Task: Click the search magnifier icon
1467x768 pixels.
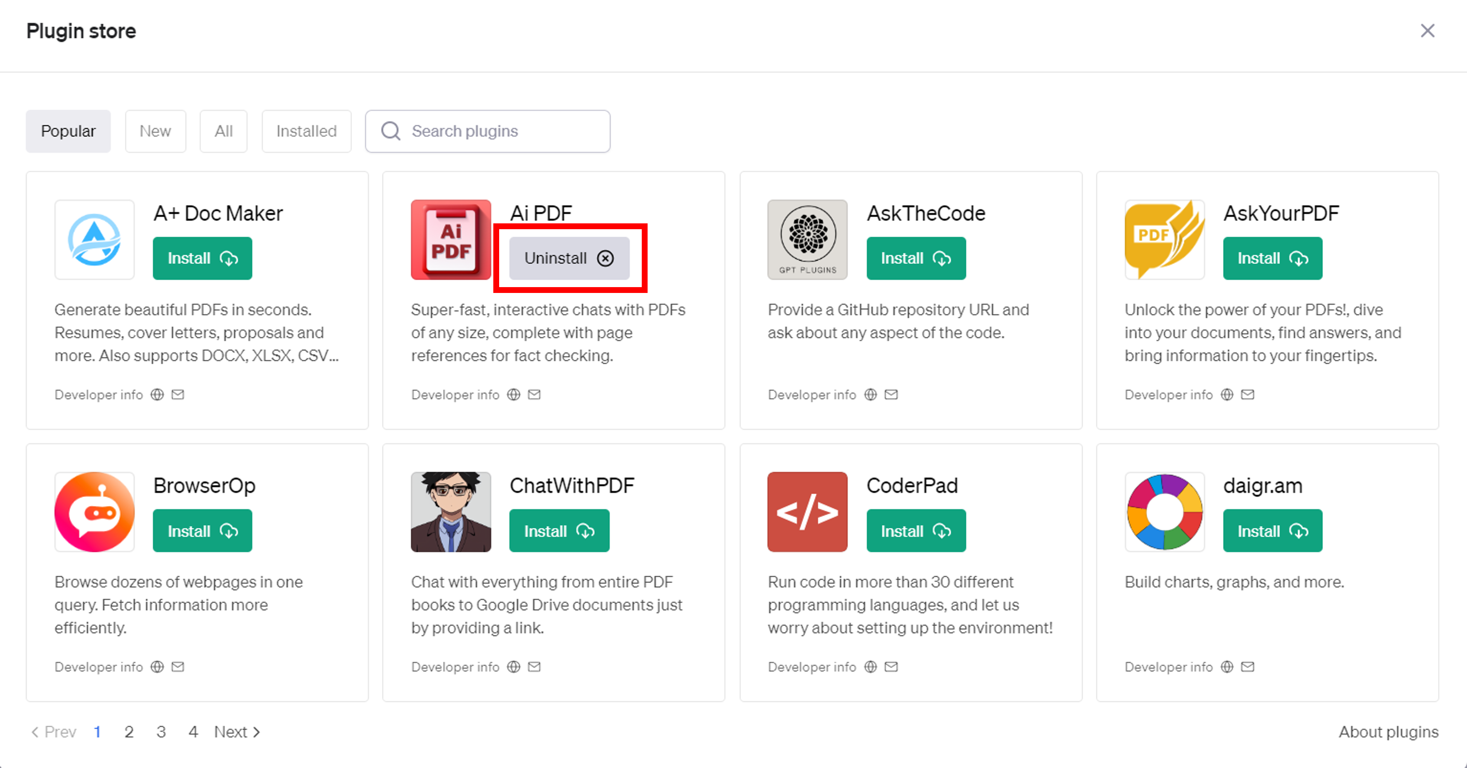Action: click(391, 131)
